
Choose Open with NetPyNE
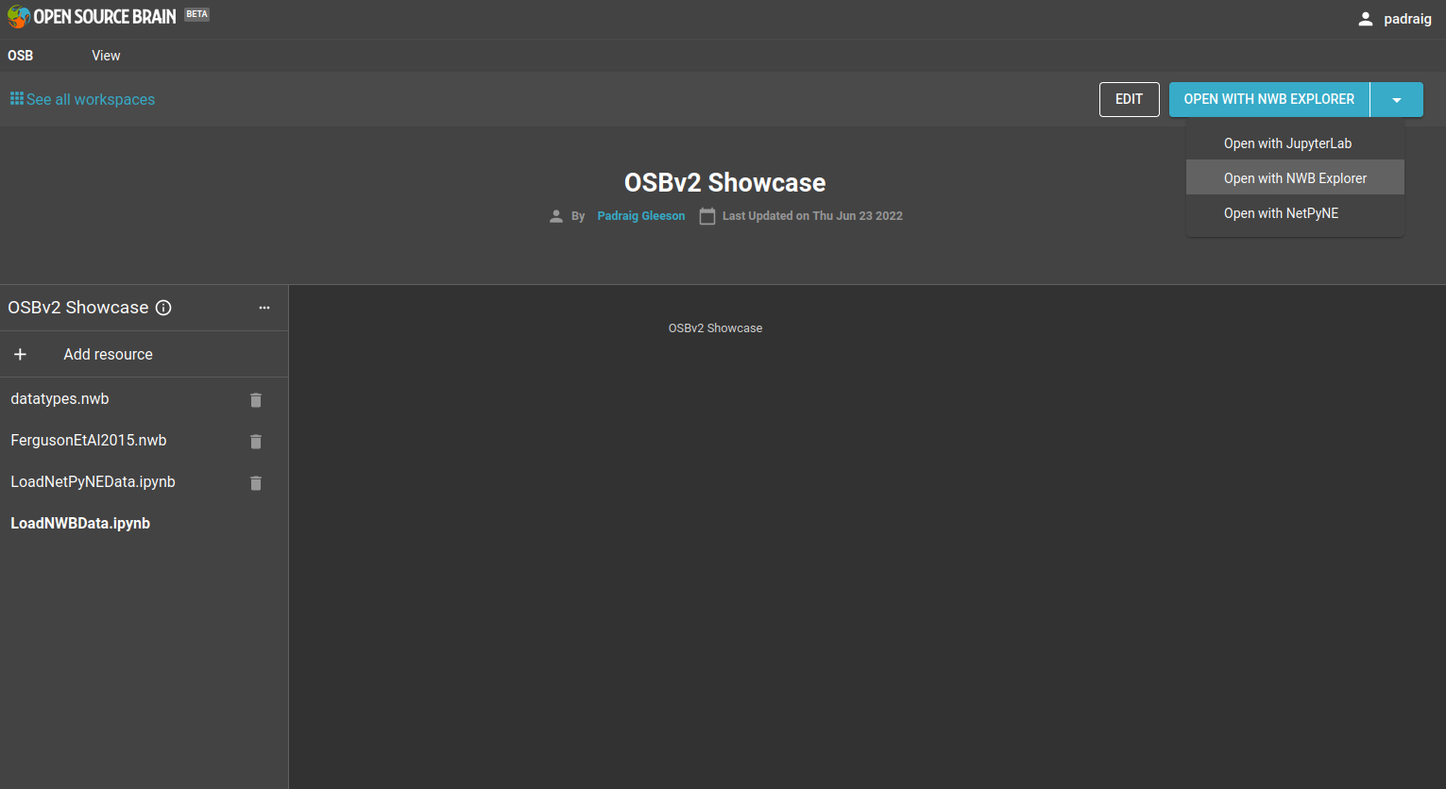coord(1295,213)
